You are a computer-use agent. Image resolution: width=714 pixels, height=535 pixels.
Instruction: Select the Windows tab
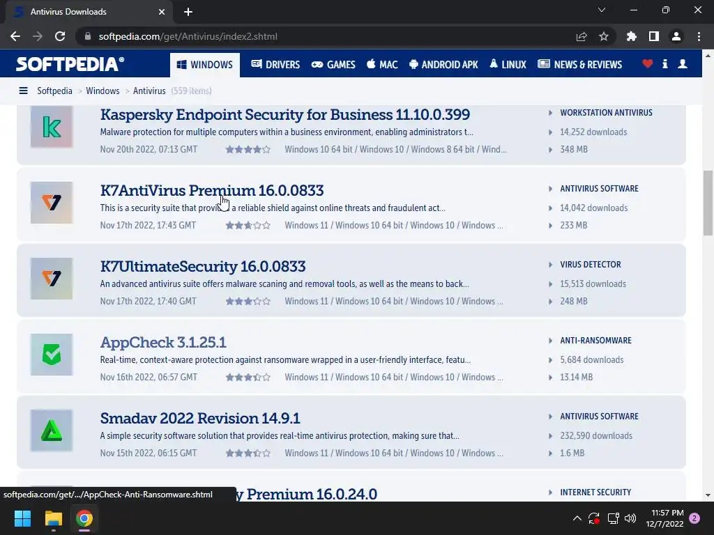tap(205, 65)
